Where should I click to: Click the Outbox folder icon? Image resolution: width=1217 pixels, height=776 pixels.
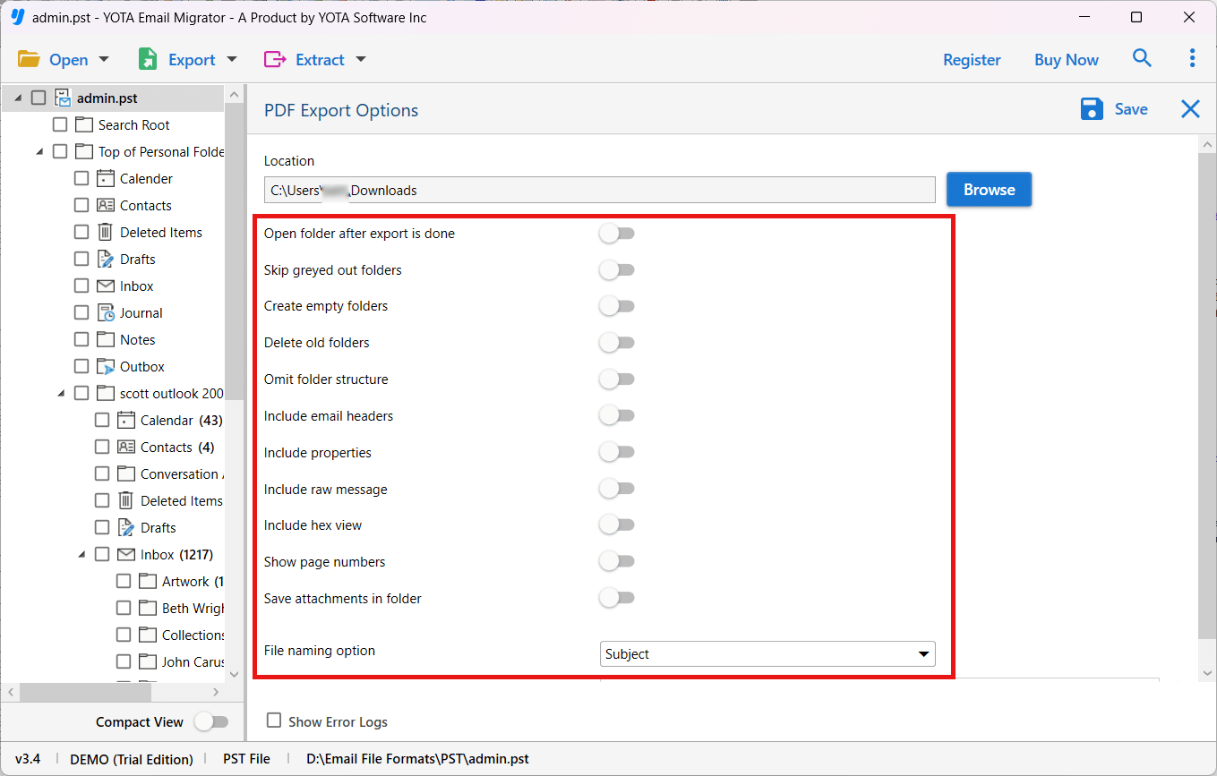(106, 367)
